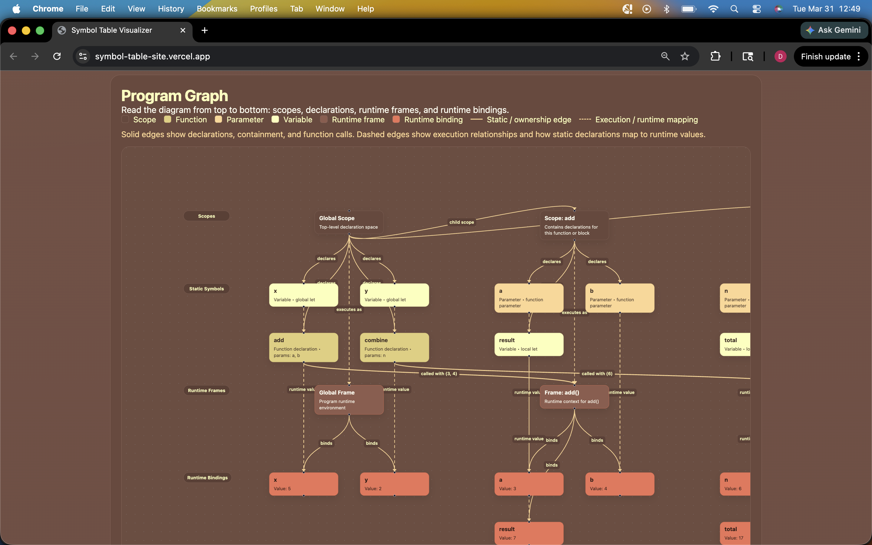Open the Profiles menu

pyautogui.click(x=263, y=9)
